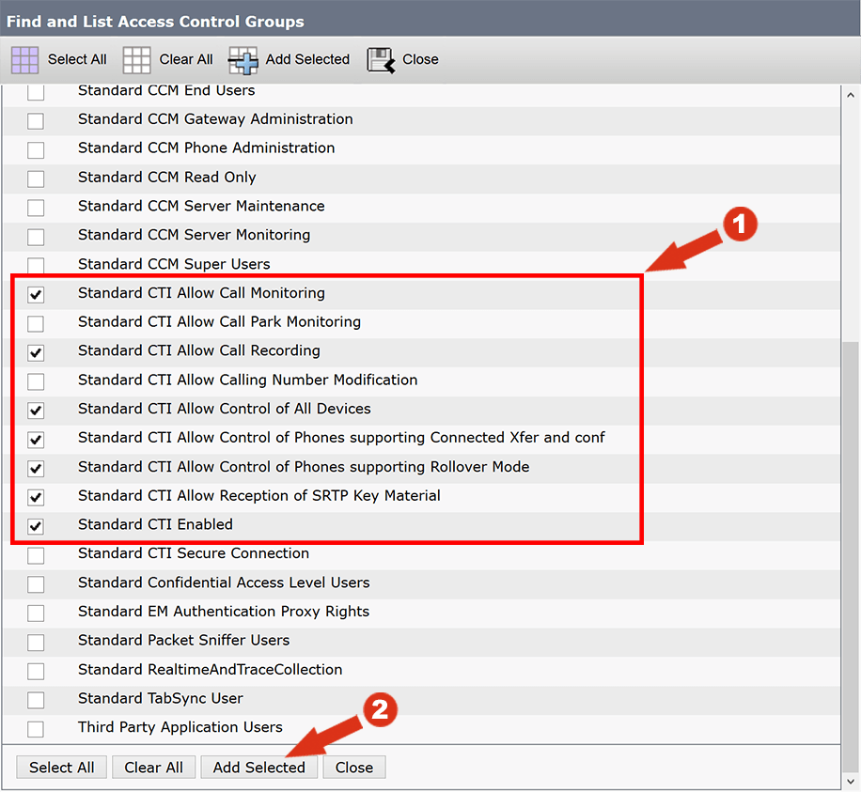Uncheck Standard CTI Enabled checkbox
Image resolution: width=861 pixels, height=792 pixels.
click(x=36, y=526)
